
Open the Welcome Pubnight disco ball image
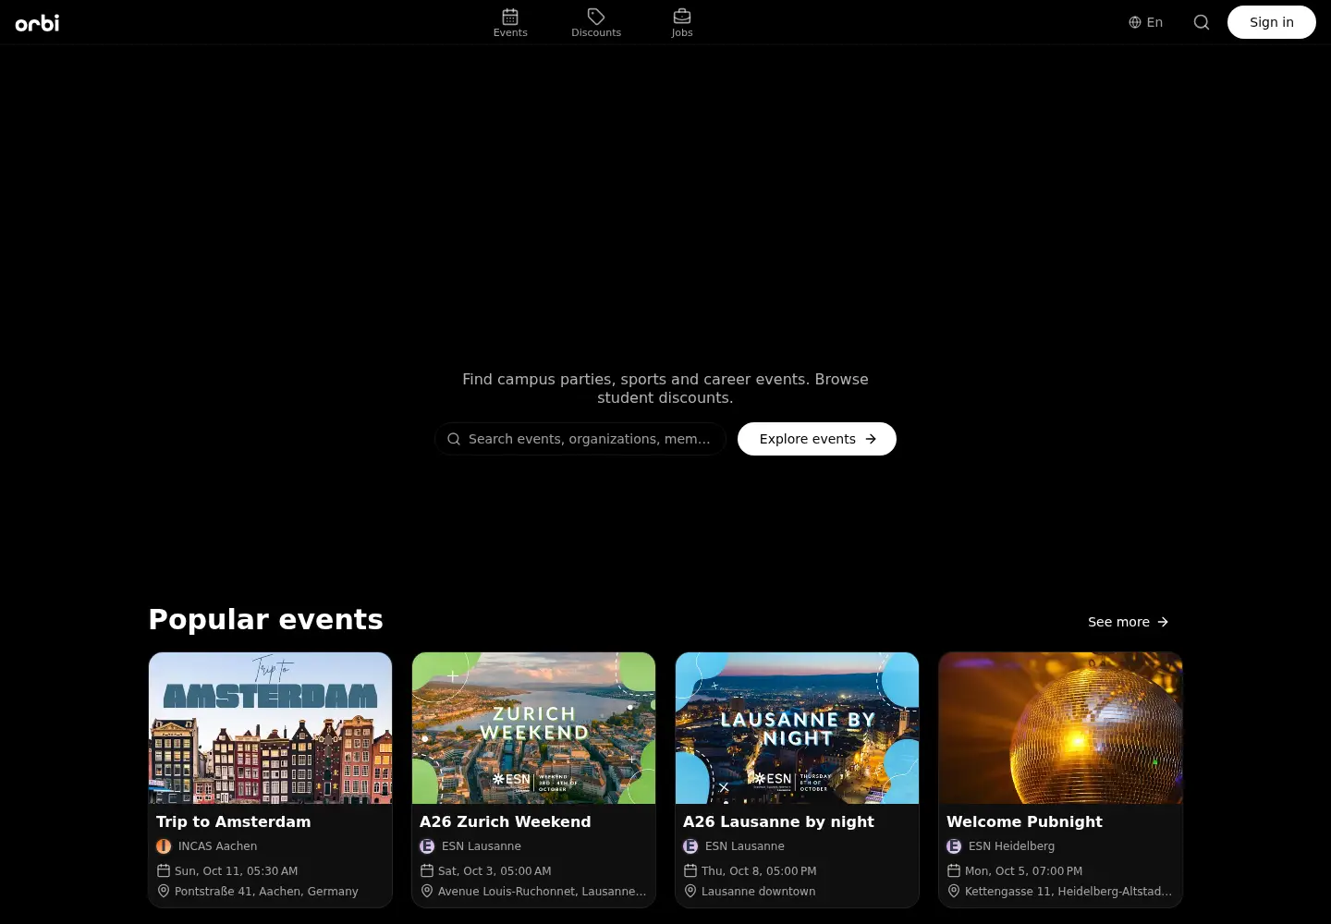[x=1060, y=728]
